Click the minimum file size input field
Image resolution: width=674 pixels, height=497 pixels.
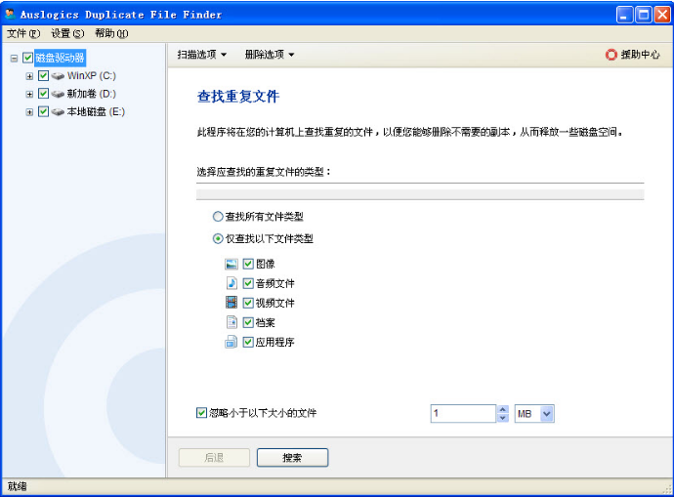pos(462,414)
